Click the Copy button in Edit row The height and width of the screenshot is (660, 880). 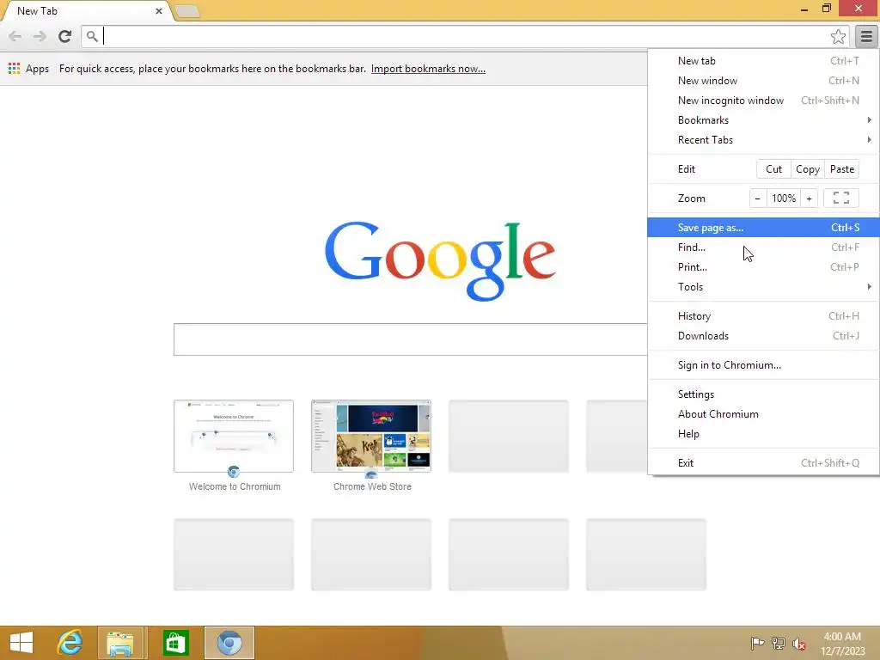pos(808,169)
